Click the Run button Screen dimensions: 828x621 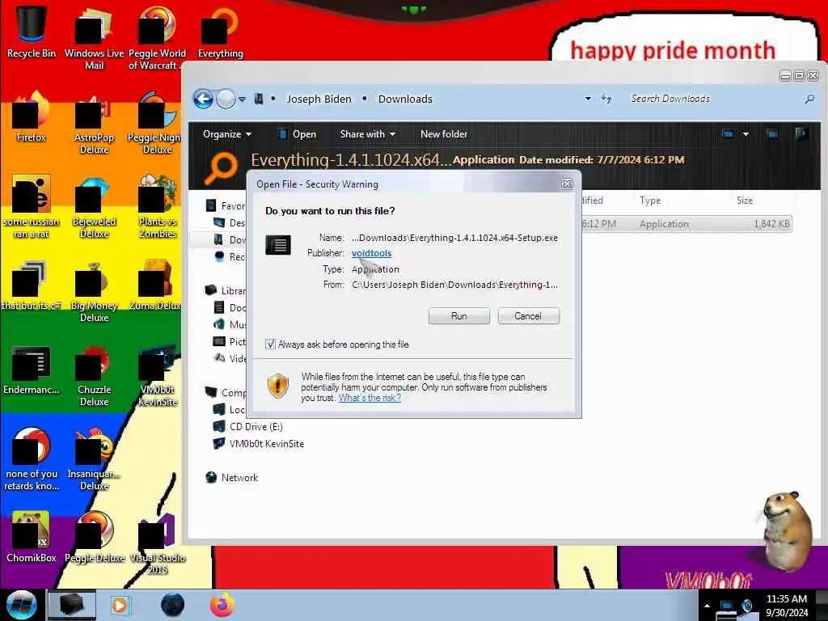pyautogui.click(x=459, y=316)
